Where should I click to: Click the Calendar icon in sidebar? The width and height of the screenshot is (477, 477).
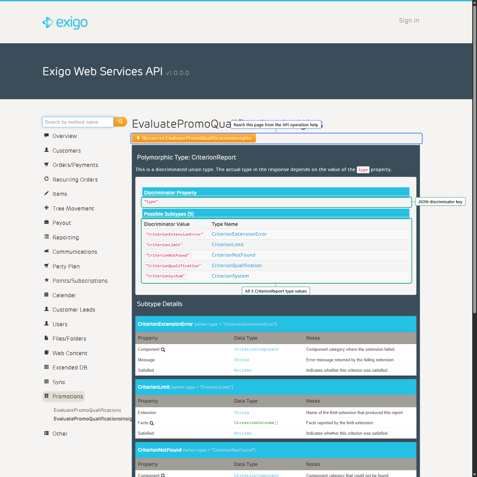pos(46,294)
